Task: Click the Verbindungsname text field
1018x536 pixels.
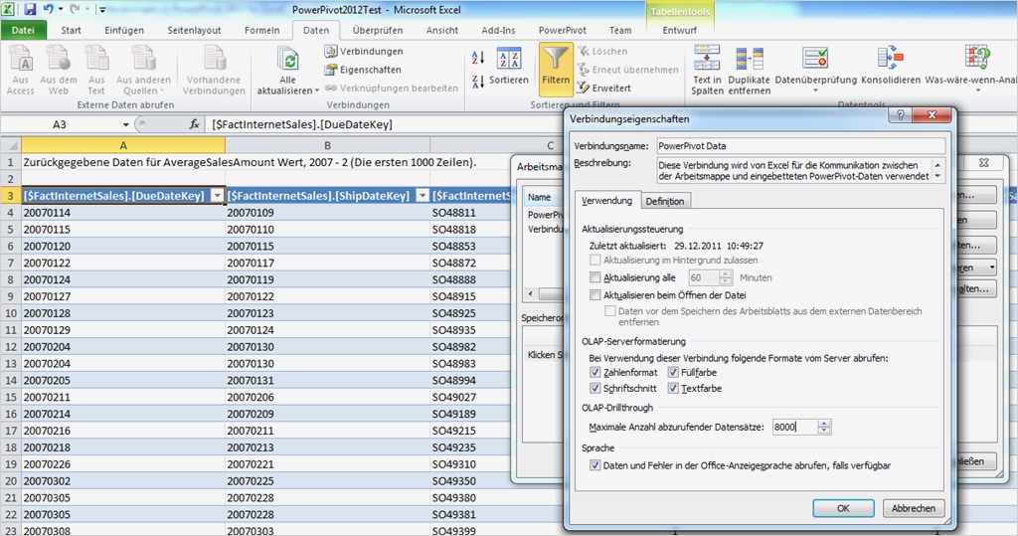Action: point(799,145)
